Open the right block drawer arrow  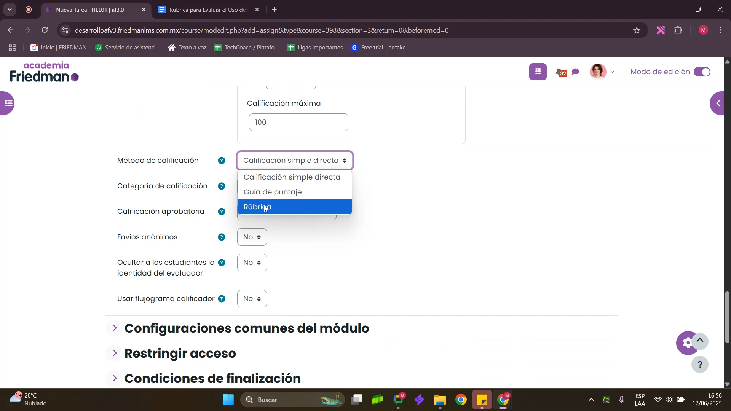(x=718, y=103)
